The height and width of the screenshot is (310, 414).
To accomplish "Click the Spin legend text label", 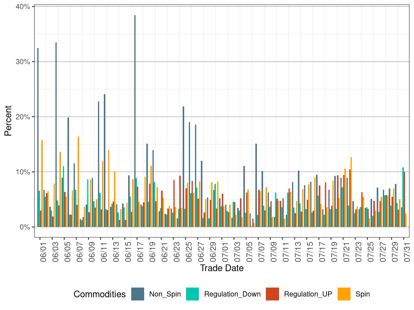I will pos(363,294).
